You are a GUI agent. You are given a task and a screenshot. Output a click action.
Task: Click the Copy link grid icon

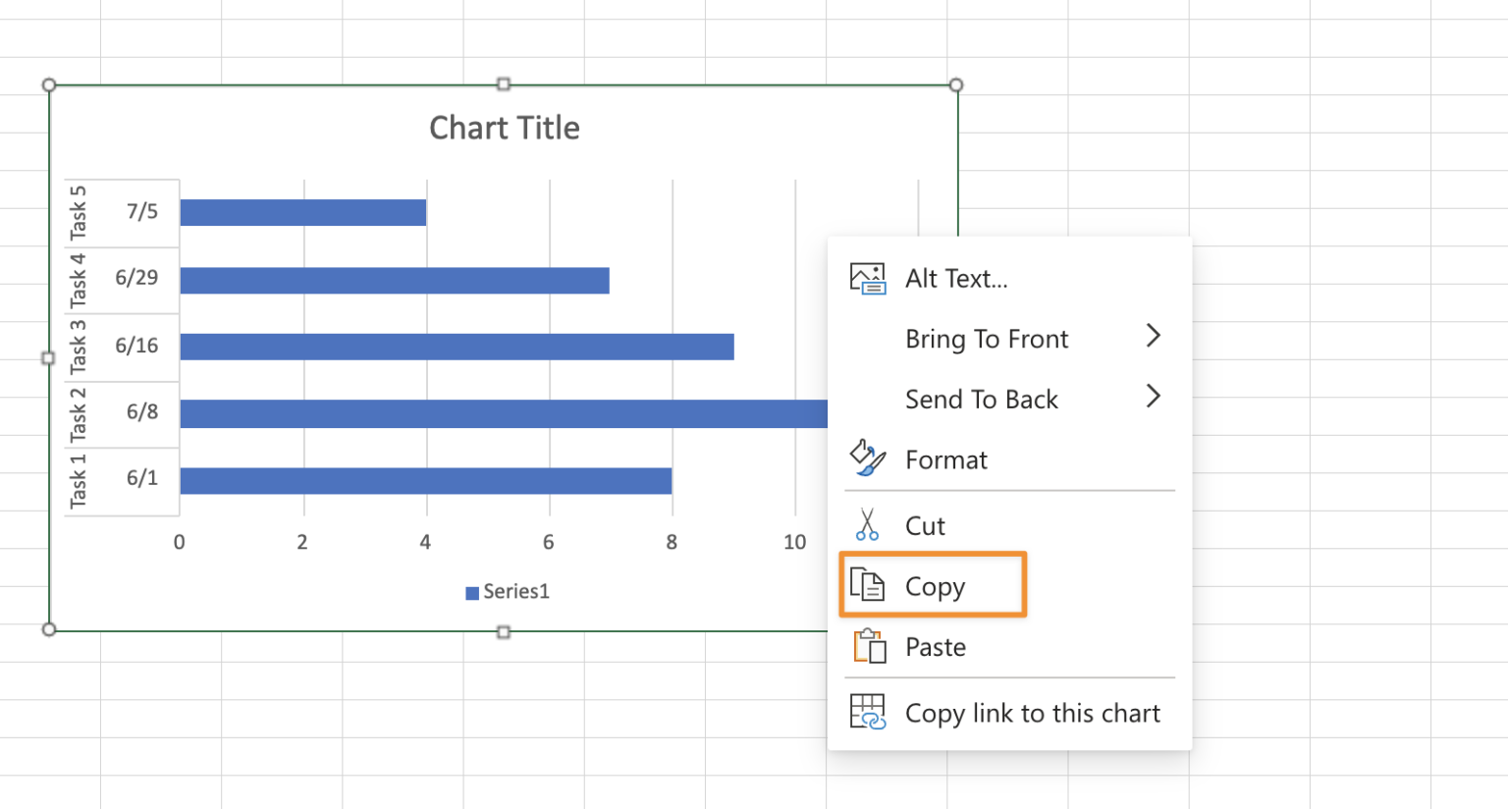(868, 713)
